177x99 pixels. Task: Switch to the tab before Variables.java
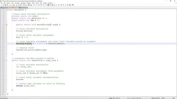(4, 8)
